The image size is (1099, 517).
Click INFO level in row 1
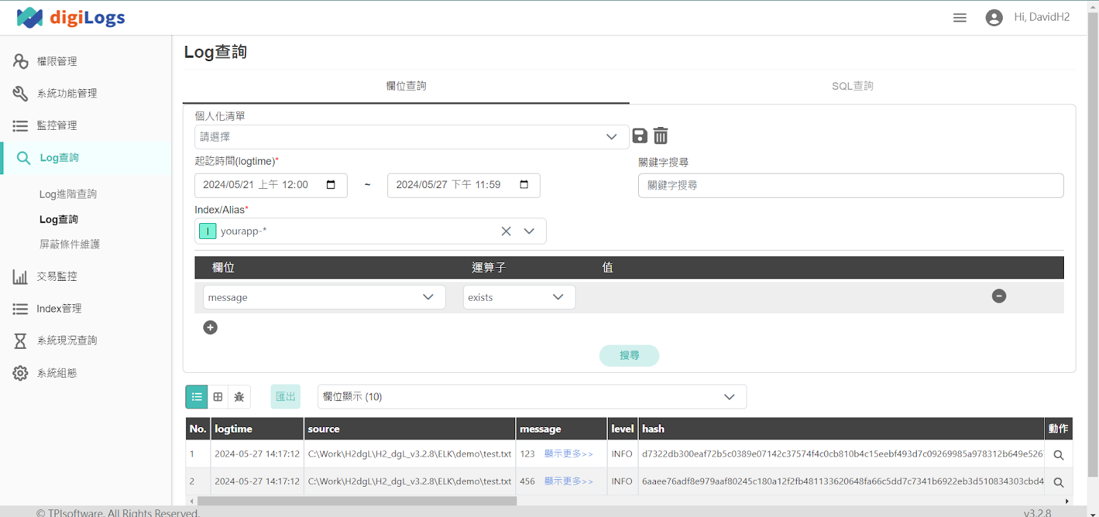coord(622,455)
